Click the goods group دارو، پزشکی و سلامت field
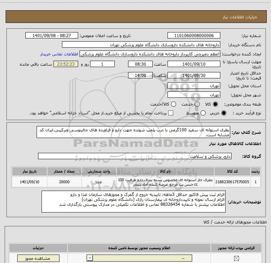This screenshot has width=271, height=263. 135,156
